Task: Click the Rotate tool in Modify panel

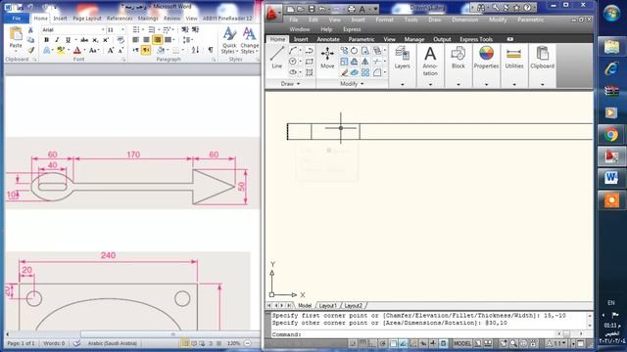Action: [x=355, y=51]
